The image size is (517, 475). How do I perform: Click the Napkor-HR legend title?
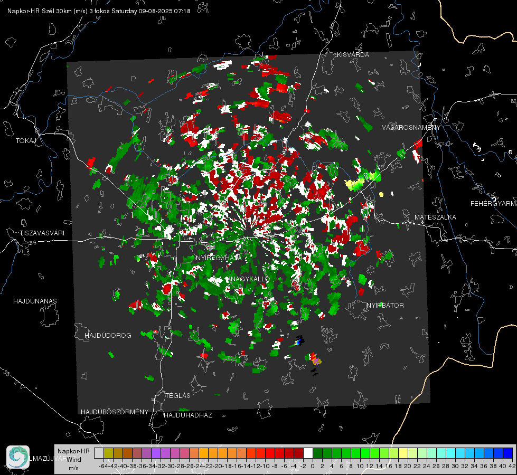(x=73, y=451)
